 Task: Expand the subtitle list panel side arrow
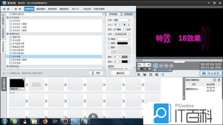[184, 97]
